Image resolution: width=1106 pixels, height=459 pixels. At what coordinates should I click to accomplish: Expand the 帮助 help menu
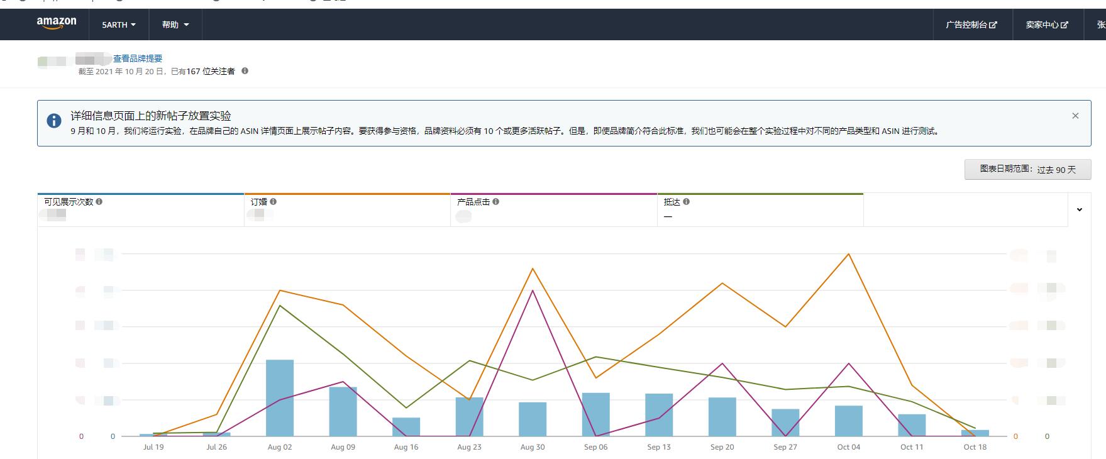(x=175, y=25)
